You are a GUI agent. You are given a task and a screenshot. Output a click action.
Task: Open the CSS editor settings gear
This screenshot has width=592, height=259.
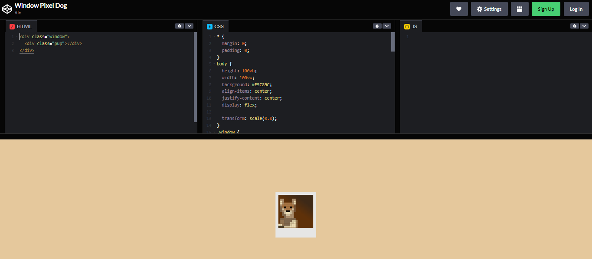(x=377, y=26)
